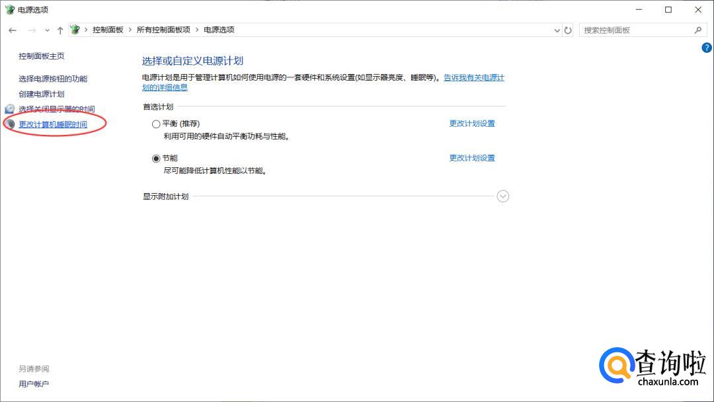
Task: Open 选择电源按钮的功能 link
Action: click(53, 79)
